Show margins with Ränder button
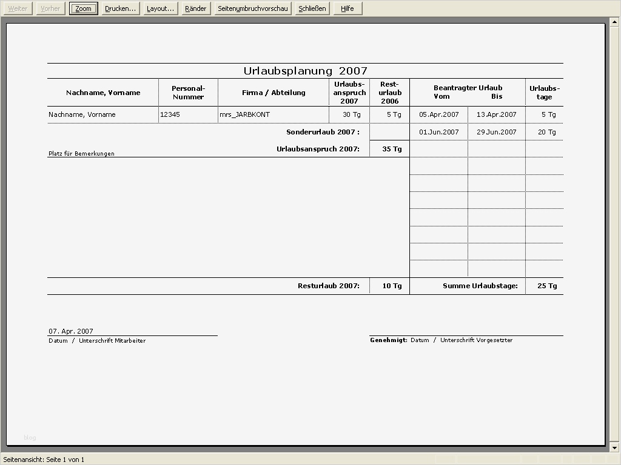This screenshot has width=621, height=465. click(x=196, y=8)
